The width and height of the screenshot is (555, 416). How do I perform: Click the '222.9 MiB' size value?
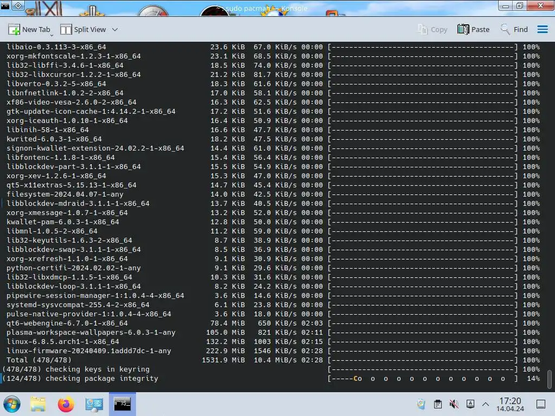tap(225, 350)
